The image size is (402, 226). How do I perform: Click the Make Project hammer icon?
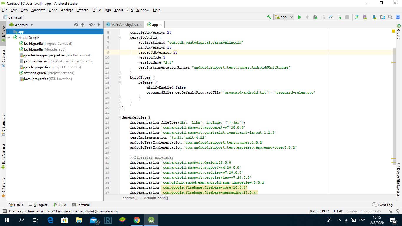click(269, 17)
